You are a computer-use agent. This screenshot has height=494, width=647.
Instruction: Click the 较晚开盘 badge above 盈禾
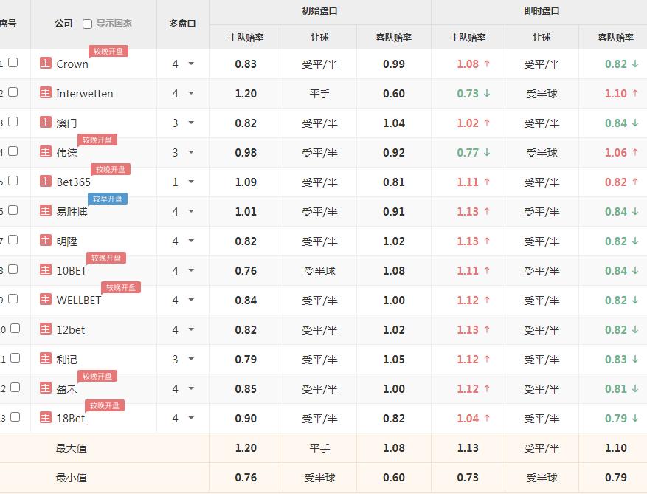point(97,376)
